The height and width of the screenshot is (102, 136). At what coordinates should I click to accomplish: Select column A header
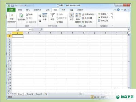tap(17, 33)
